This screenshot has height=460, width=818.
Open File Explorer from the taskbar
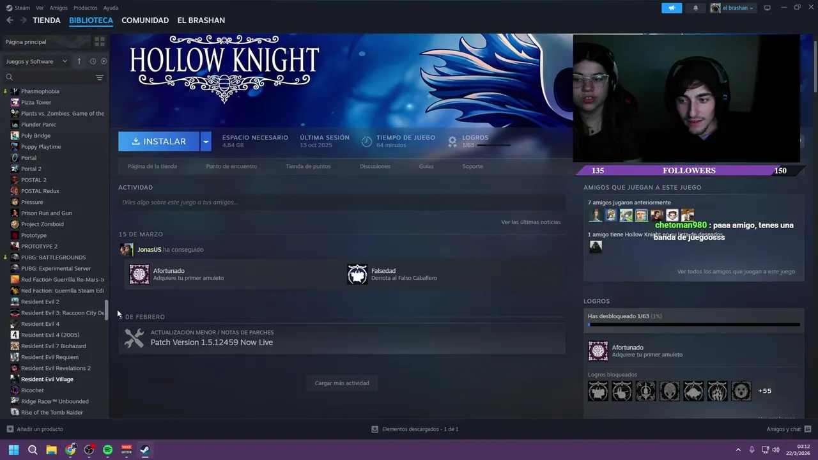(x=51, y=450)
